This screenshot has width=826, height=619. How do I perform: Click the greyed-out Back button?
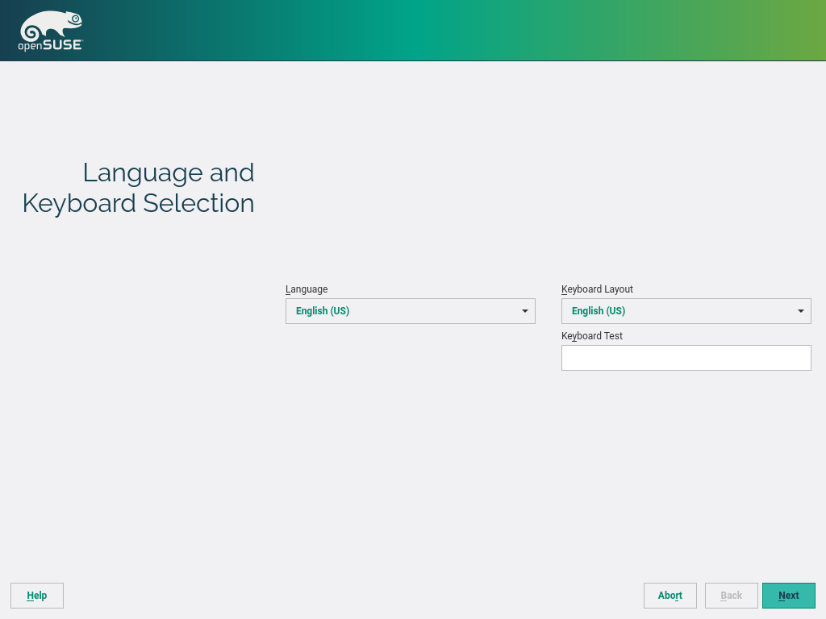click(x=731, y=596)
